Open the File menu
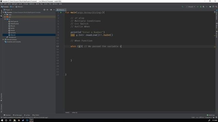The height and width of the screenshot is (122, 218). point(2,4)
